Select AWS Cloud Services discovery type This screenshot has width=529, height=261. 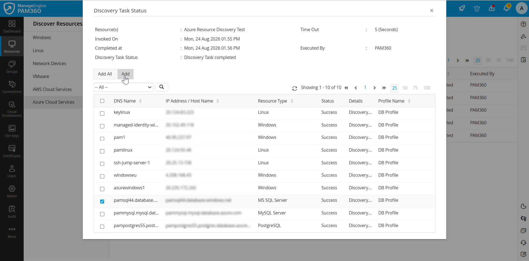point(52,89)
